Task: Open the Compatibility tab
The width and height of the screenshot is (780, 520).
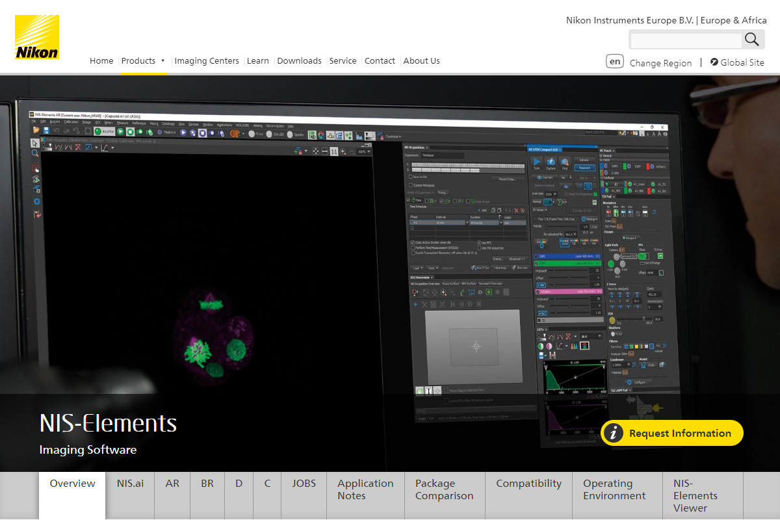Action: 528,495
